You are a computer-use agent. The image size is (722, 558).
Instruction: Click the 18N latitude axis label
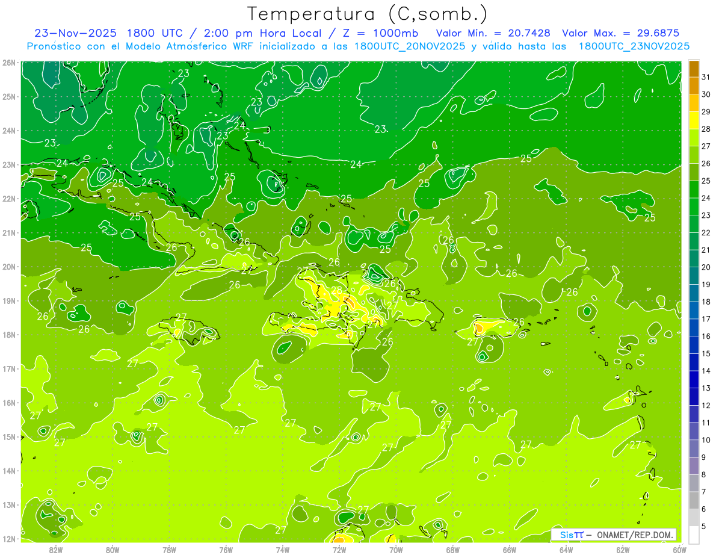[9, 335]
